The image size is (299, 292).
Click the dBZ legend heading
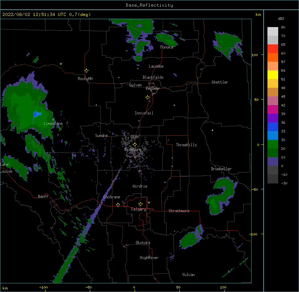[x=281, y=18]
